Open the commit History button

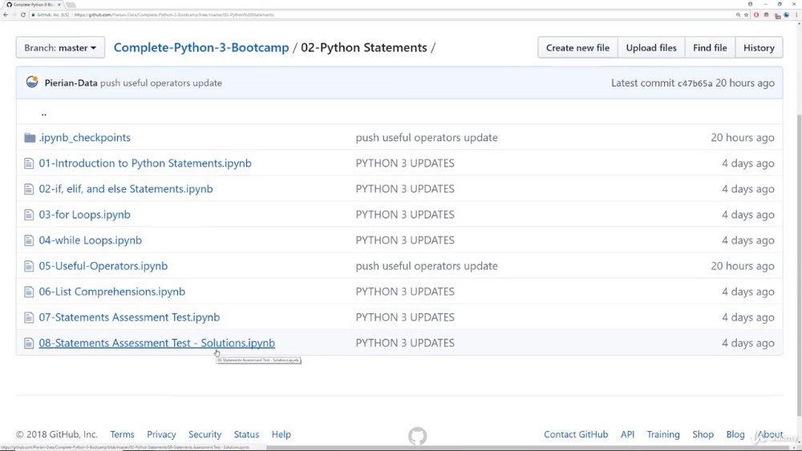click(759, 47)
